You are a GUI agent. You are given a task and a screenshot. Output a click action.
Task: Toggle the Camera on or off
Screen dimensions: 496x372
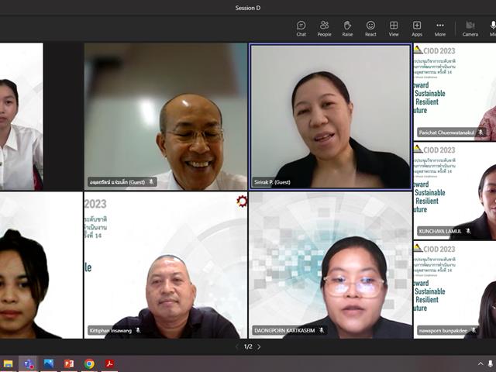470,29
